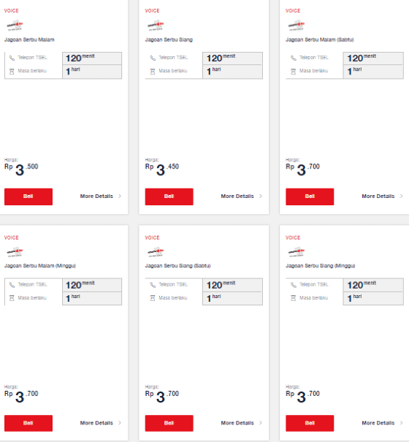Buy the Jagoan Serbu Malam (Sabtu) package
This screenshot has width=409, height=442.
310,197
